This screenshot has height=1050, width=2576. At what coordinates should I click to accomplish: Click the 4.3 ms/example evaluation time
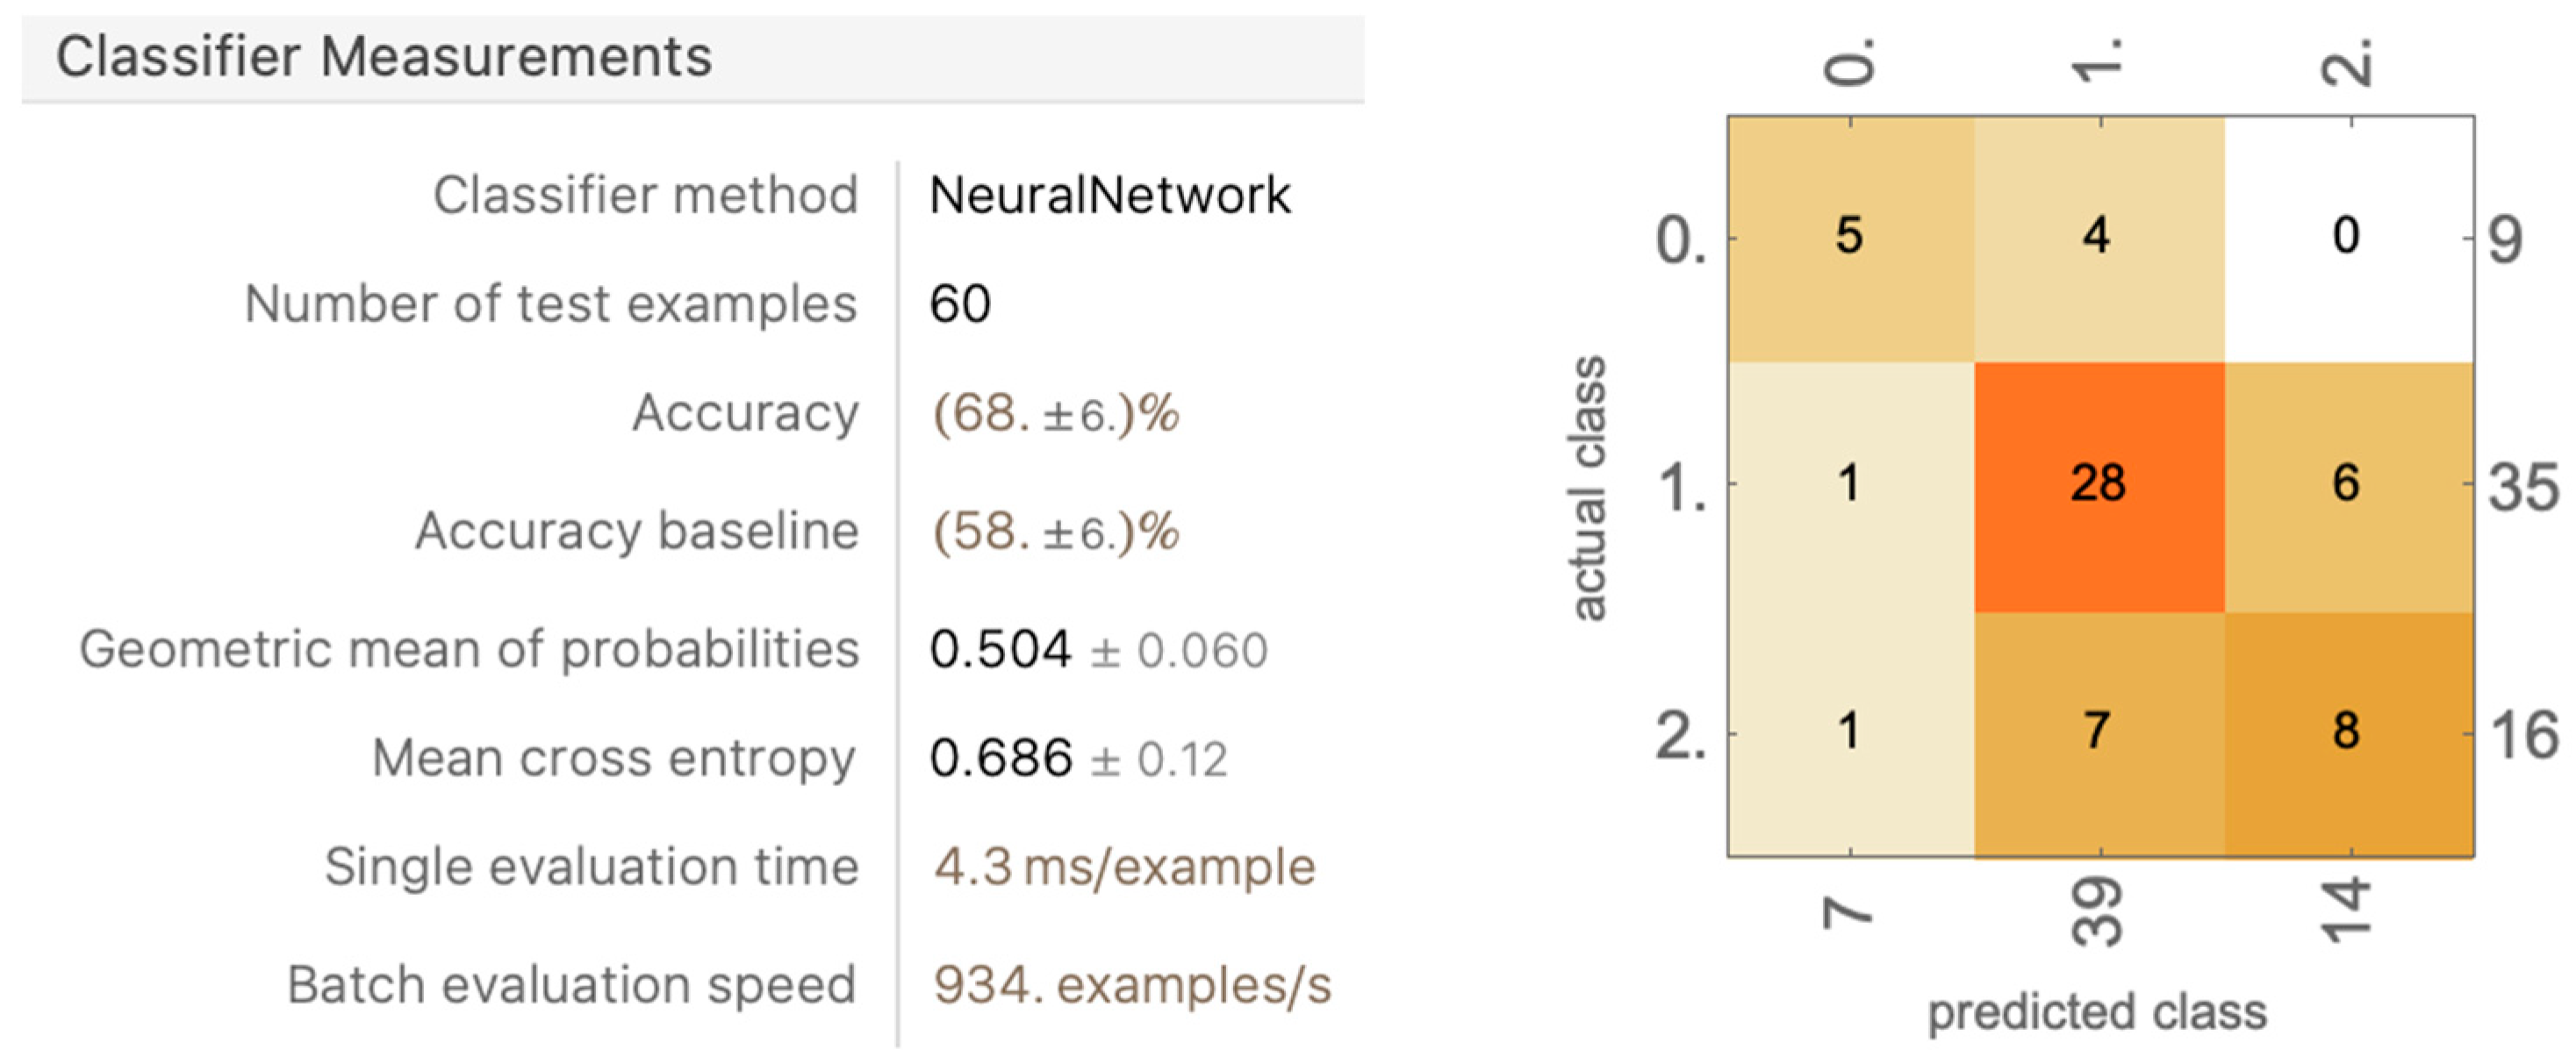click(x=1124, y=866)
